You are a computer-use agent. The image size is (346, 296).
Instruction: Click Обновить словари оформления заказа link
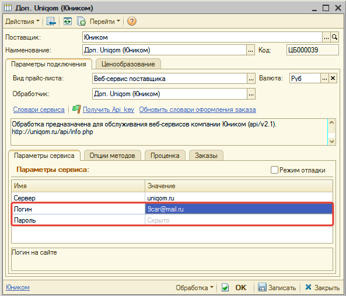click(x=197, y=110)
